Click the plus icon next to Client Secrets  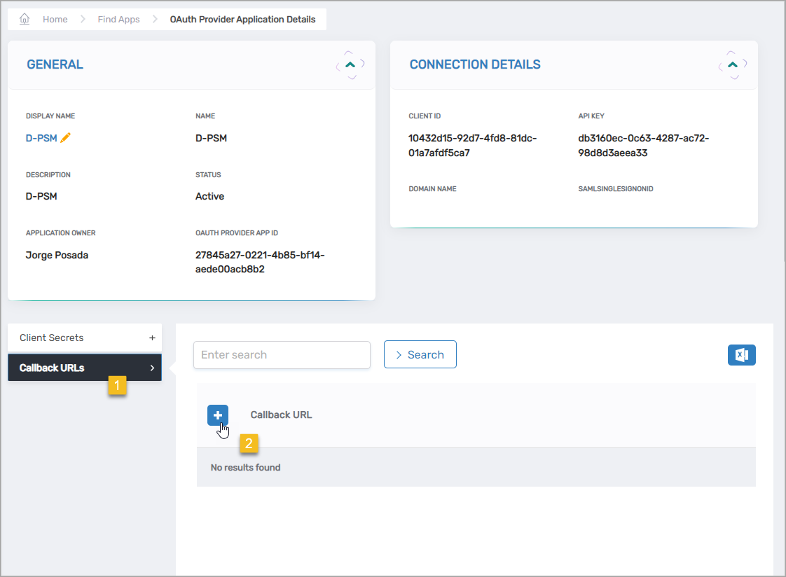tap(152, 338)
